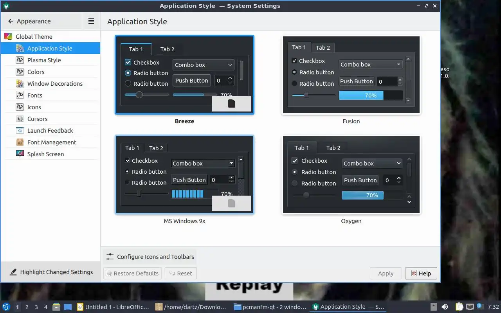Click the network monitor icon in system tray
The image size is (501, 313).
click(470, 307)
